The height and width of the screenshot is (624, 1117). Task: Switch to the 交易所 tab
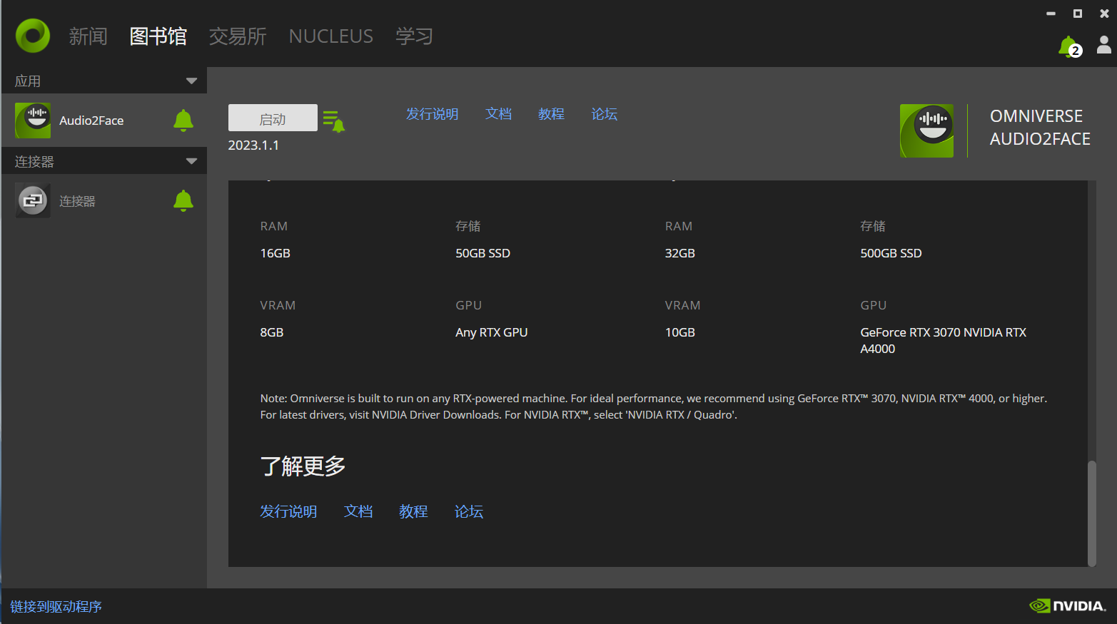(238, 36)
